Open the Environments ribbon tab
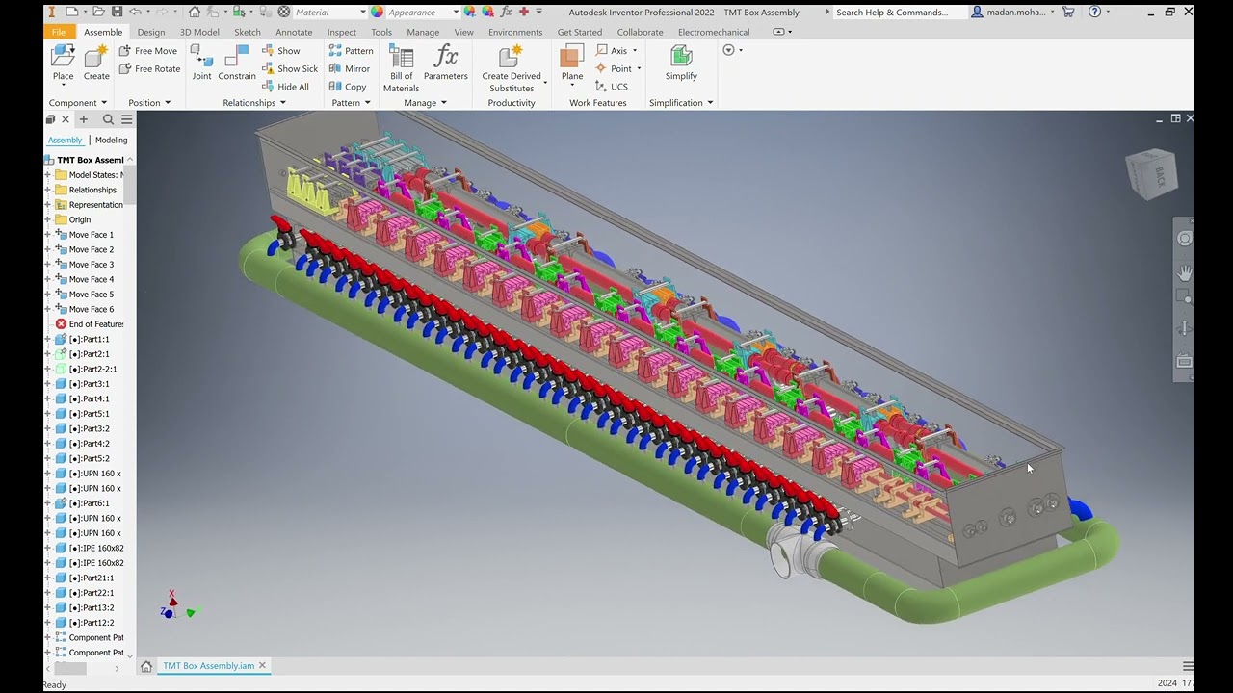The height and width of the screenshot is (693, 1233). pyautogui.click(x=515, y=32)
